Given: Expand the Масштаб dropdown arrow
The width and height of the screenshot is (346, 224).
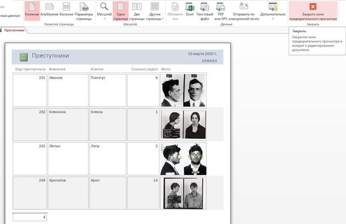Looking at the screenshot, I should (104, 19).
